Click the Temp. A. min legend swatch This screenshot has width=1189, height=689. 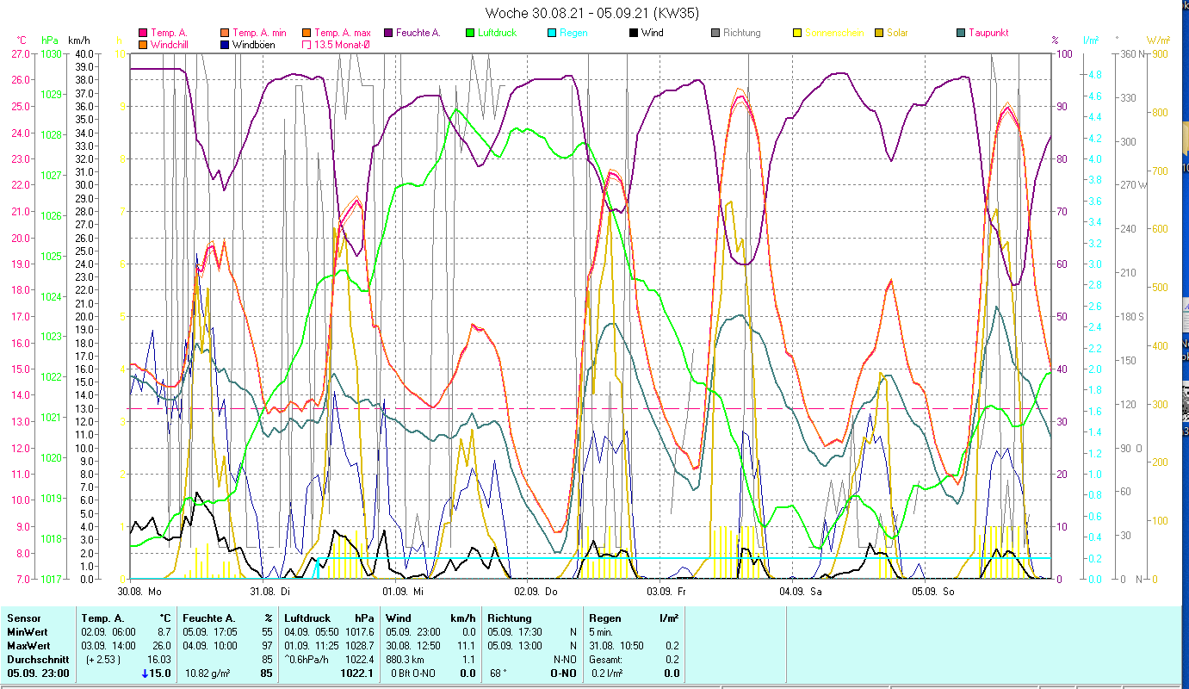click(x=223, y=33)
